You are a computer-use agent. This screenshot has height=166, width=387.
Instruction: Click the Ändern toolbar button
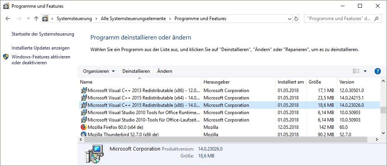point(165,71)
